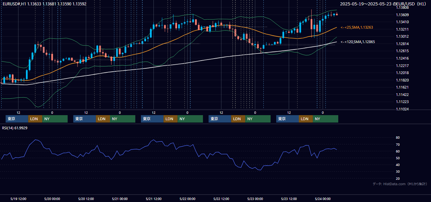Image resolution: width=431 pixels, height=202 pixels.
Task: Select the 5/23 00:00 time axis label
Action: point(255,199)
